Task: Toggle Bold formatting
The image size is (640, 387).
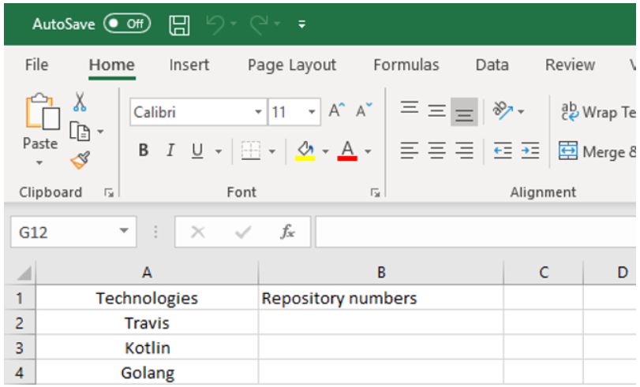Action: pyautogui.click(x=144, y=151)
